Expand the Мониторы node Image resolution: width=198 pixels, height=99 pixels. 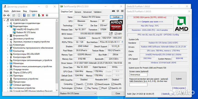tap(8, 63)
